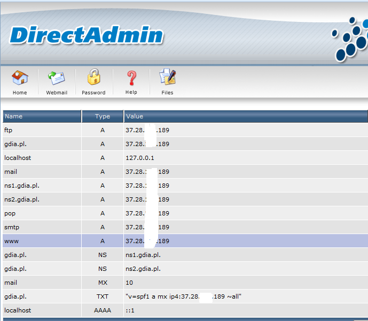The width and height of the screenshot is (368, 321).
Task: Click the NS type cell for ns1.gdia.pl. value
Action: click(103, 255)
